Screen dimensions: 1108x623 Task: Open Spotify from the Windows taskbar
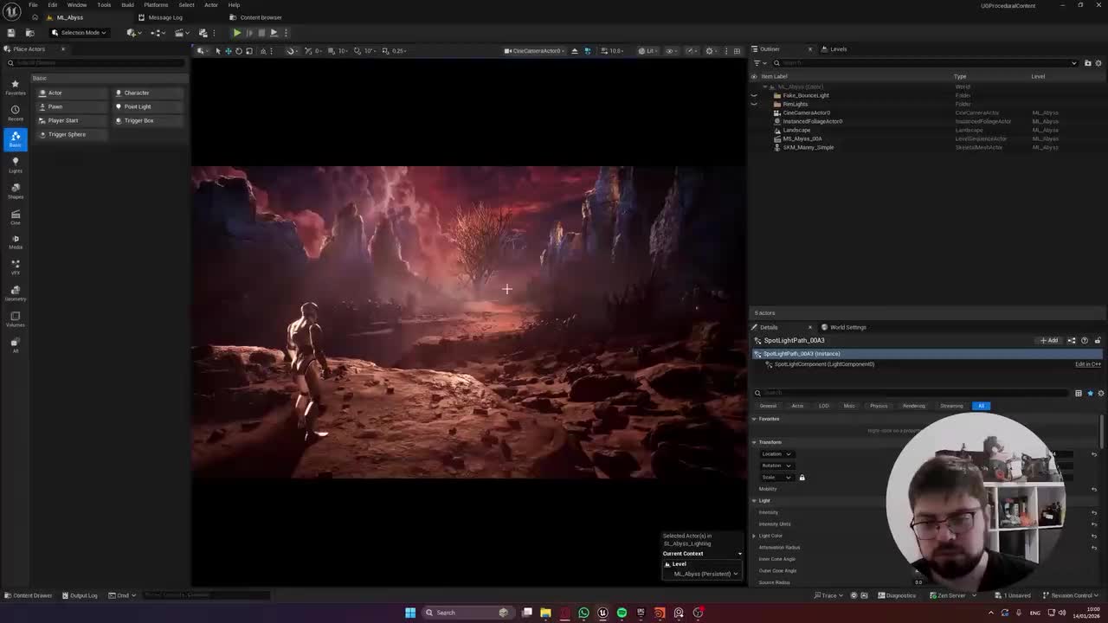[x=622, y=613]
